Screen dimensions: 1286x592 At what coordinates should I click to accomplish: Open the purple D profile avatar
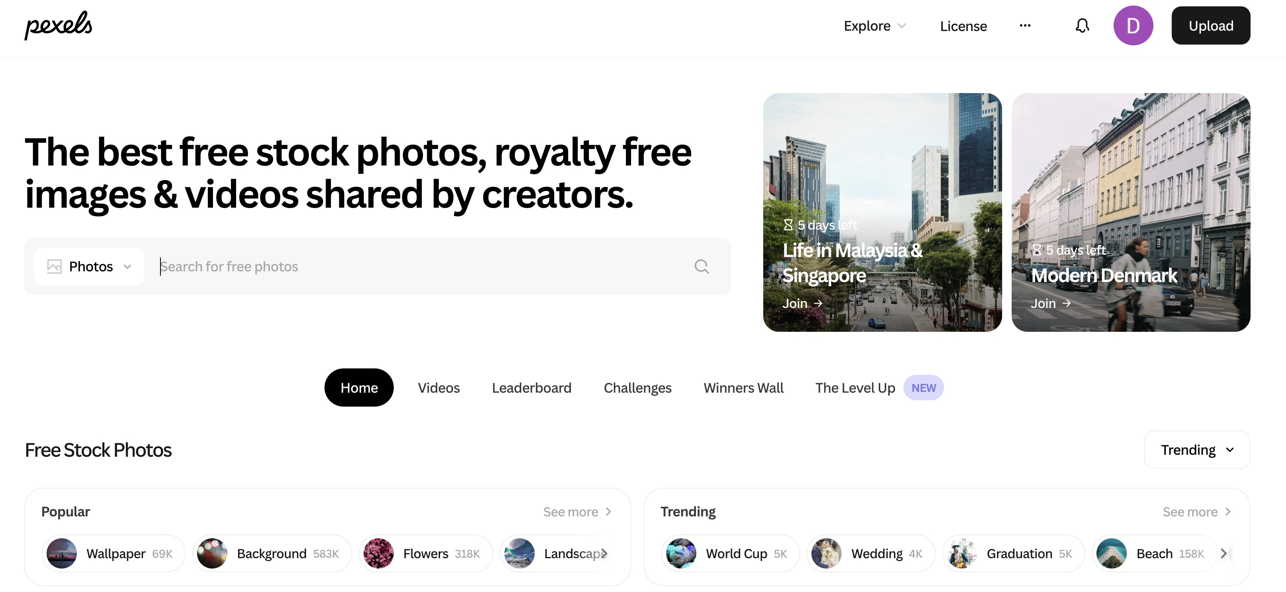click(x=1133, y=25)
